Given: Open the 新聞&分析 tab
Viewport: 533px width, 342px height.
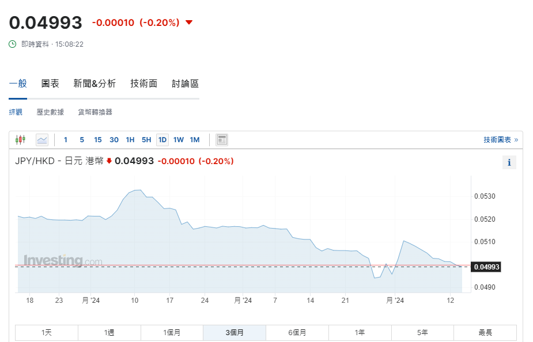Looking at the screenshot, I should pyautogui.click(x=94, y=83).
